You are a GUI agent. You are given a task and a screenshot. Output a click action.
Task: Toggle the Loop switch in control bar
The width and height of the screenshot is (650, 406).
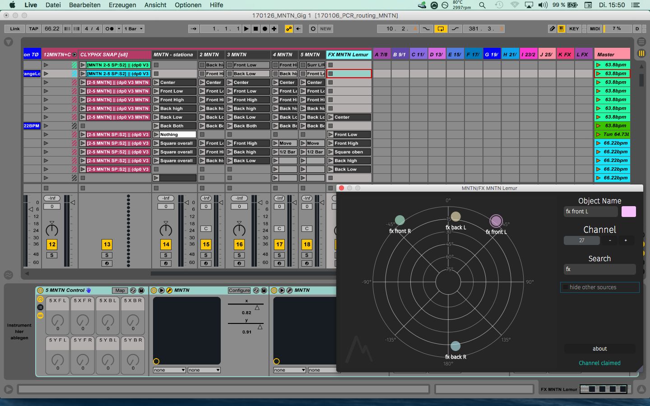[441, 28]
